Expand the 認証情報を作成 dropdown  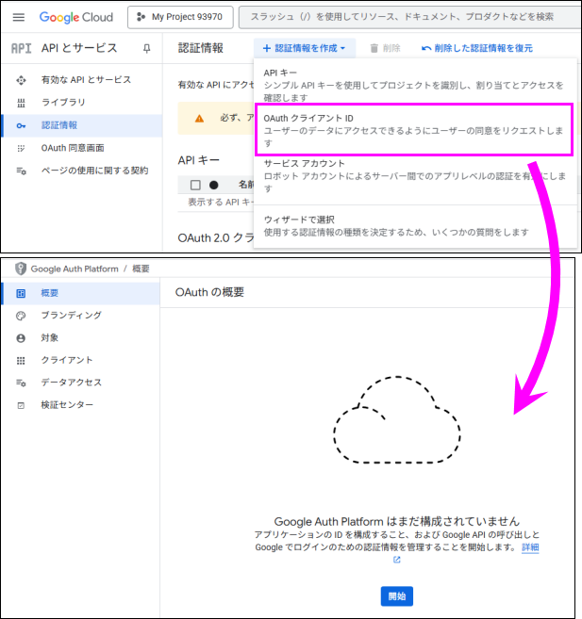305,48
